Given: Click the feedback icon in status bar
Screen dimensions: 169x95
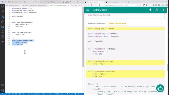Looking at the screenshot, I should [79, 94].
